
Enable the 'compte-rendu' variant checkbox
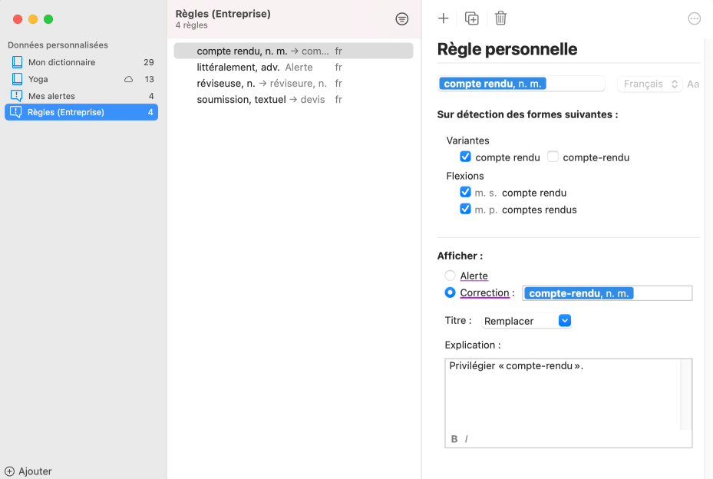(553, 157)
